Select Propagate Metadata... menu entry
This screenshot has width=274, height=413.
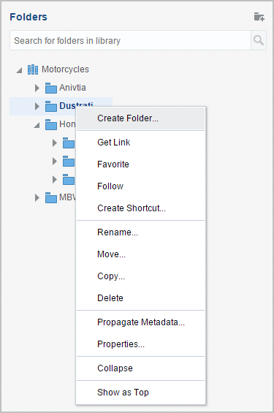[x=140, y=322]
